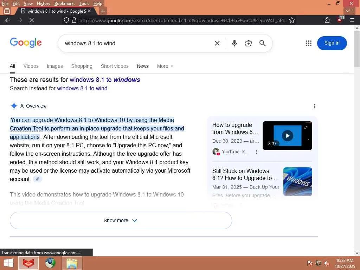Expand the More search filters dropdown

click(x=165, y=66)
